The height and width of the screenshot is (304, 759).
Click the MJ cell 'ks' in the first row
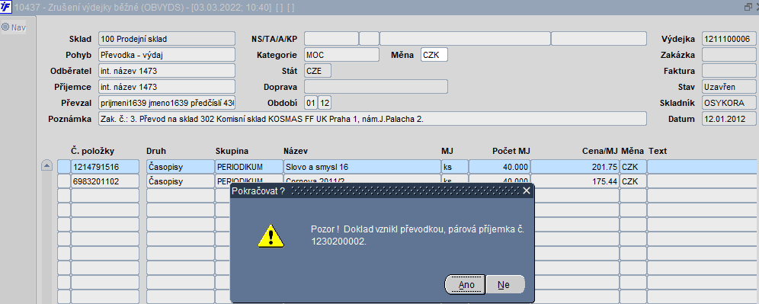coord(454,167)
